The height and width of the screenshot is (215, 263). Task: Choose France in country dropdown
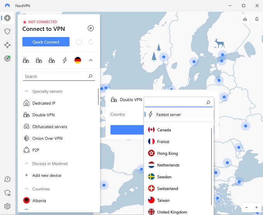pos(178,142)
